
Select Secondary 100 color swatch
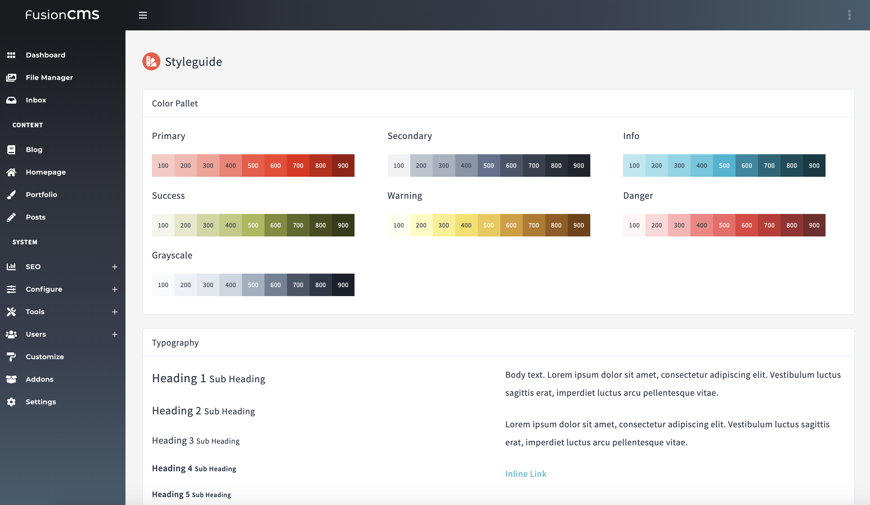(x=399, y=166)
